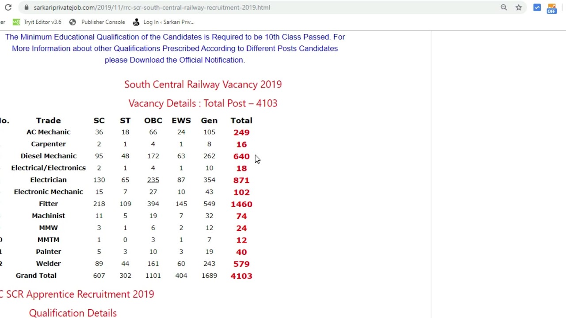Click the Welder trade row label
This screenshot has height=318, width=566.
point(48,263)
